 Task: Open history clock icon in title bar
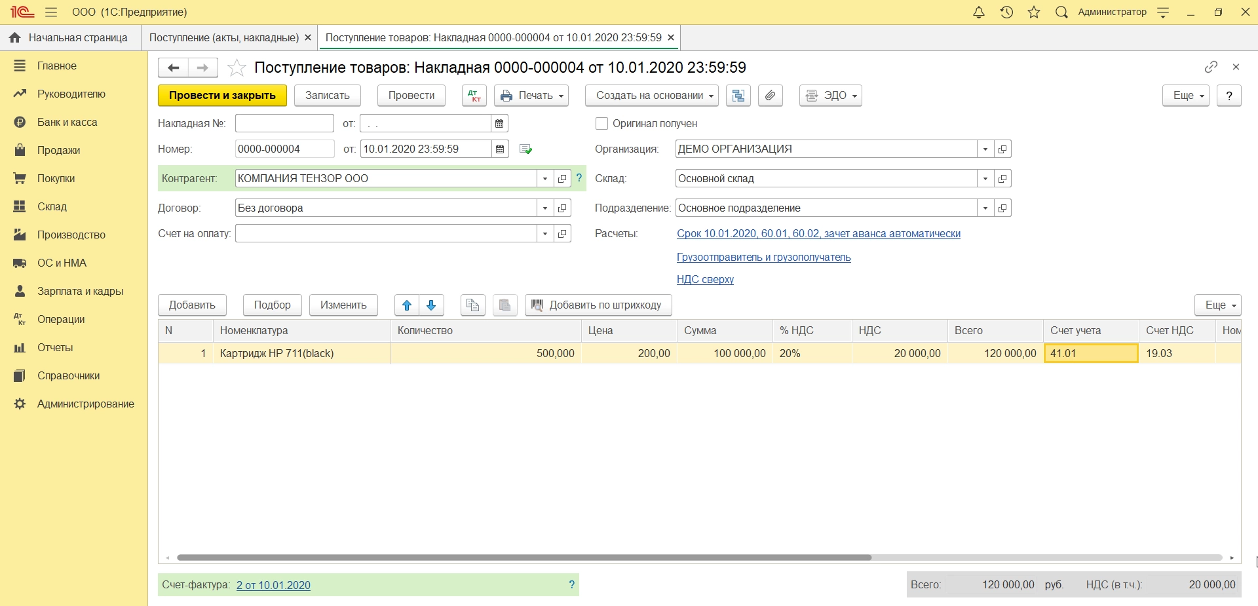[x=1006, y=12]
